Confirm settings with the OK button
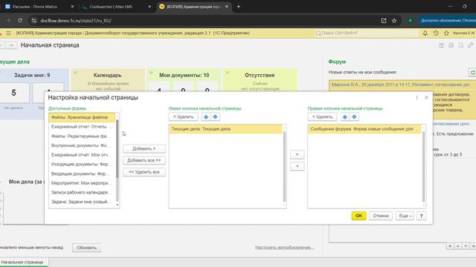Viewport: 476px width, 267px height. [358, 216]
